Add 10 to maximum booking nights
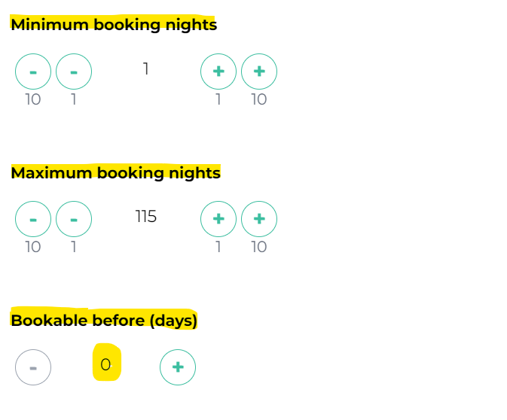This screenshot has width=507, height=420. tap(259, 219)
